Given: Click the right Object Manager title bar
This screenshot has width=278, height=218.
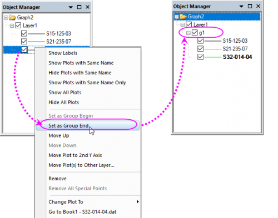Looking at the screenshot, I should tap(217, 6).
